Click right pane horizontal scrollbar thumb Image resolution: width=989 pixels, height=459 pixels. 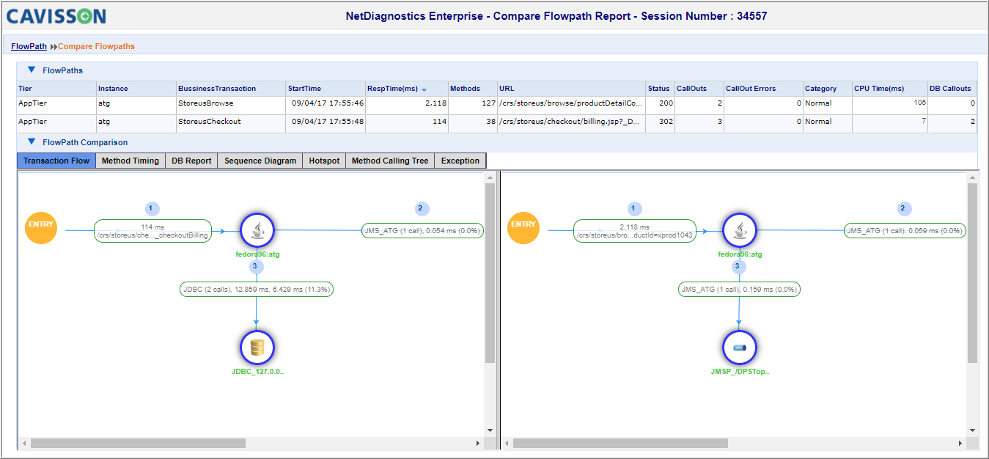pyautogui.click(x=620, y=444)
